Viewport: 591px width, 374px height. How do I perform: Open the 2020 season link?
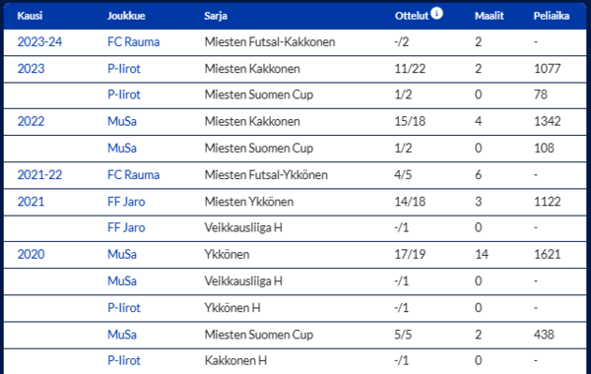[31, 254]
